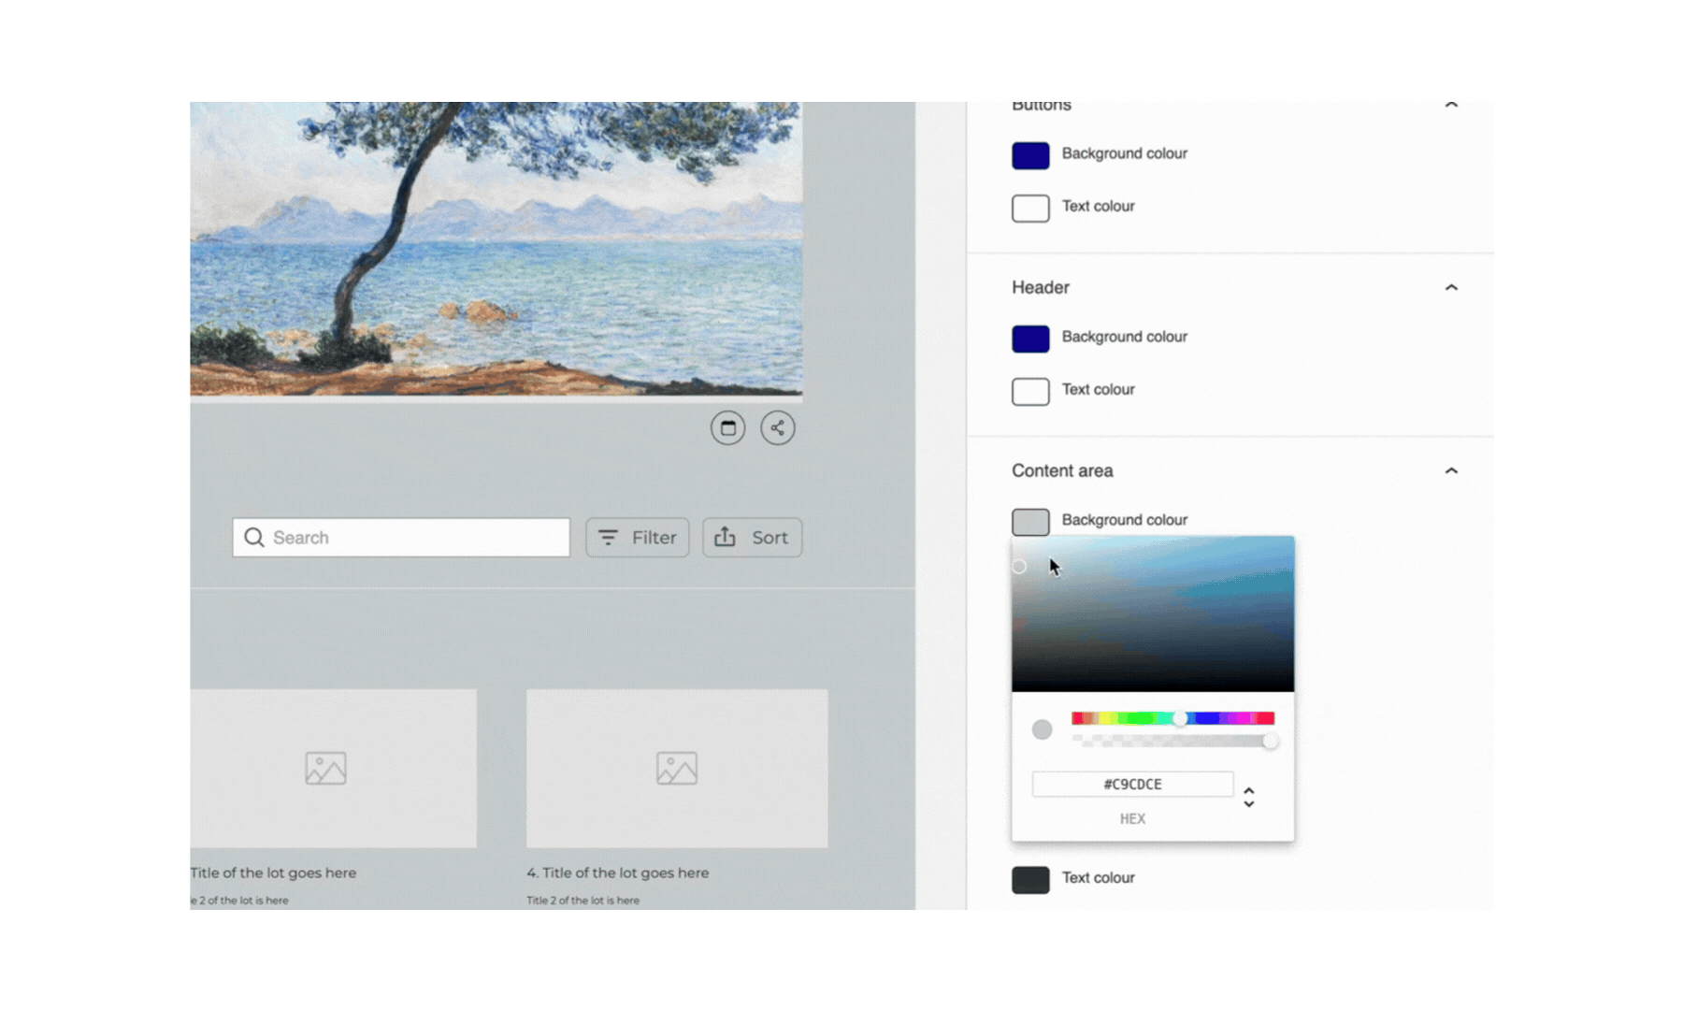The image size is (1683, 1010).
Task: Collapse the Content area section
Action: coord(1451,470)
